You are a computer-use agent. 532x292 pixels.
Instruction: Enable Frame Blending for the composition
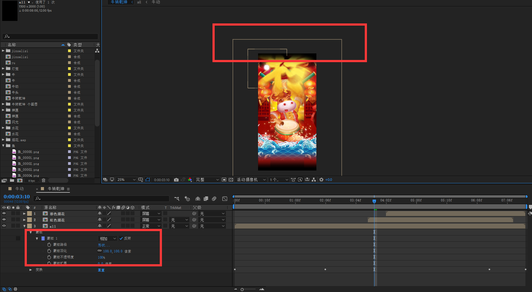point(206,199)
